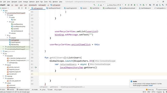Collapse the entity package node
This screenshot has height=93, width=167.
tap(8, 17)
